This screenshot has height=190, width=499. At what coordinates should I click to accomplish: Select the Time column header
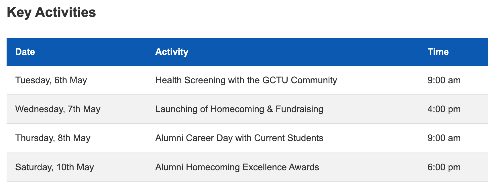[x=438, y=52]
